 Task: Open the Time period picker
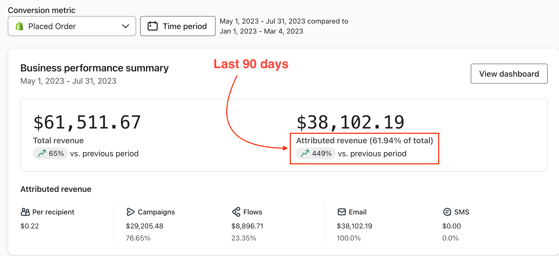(178, 26)
